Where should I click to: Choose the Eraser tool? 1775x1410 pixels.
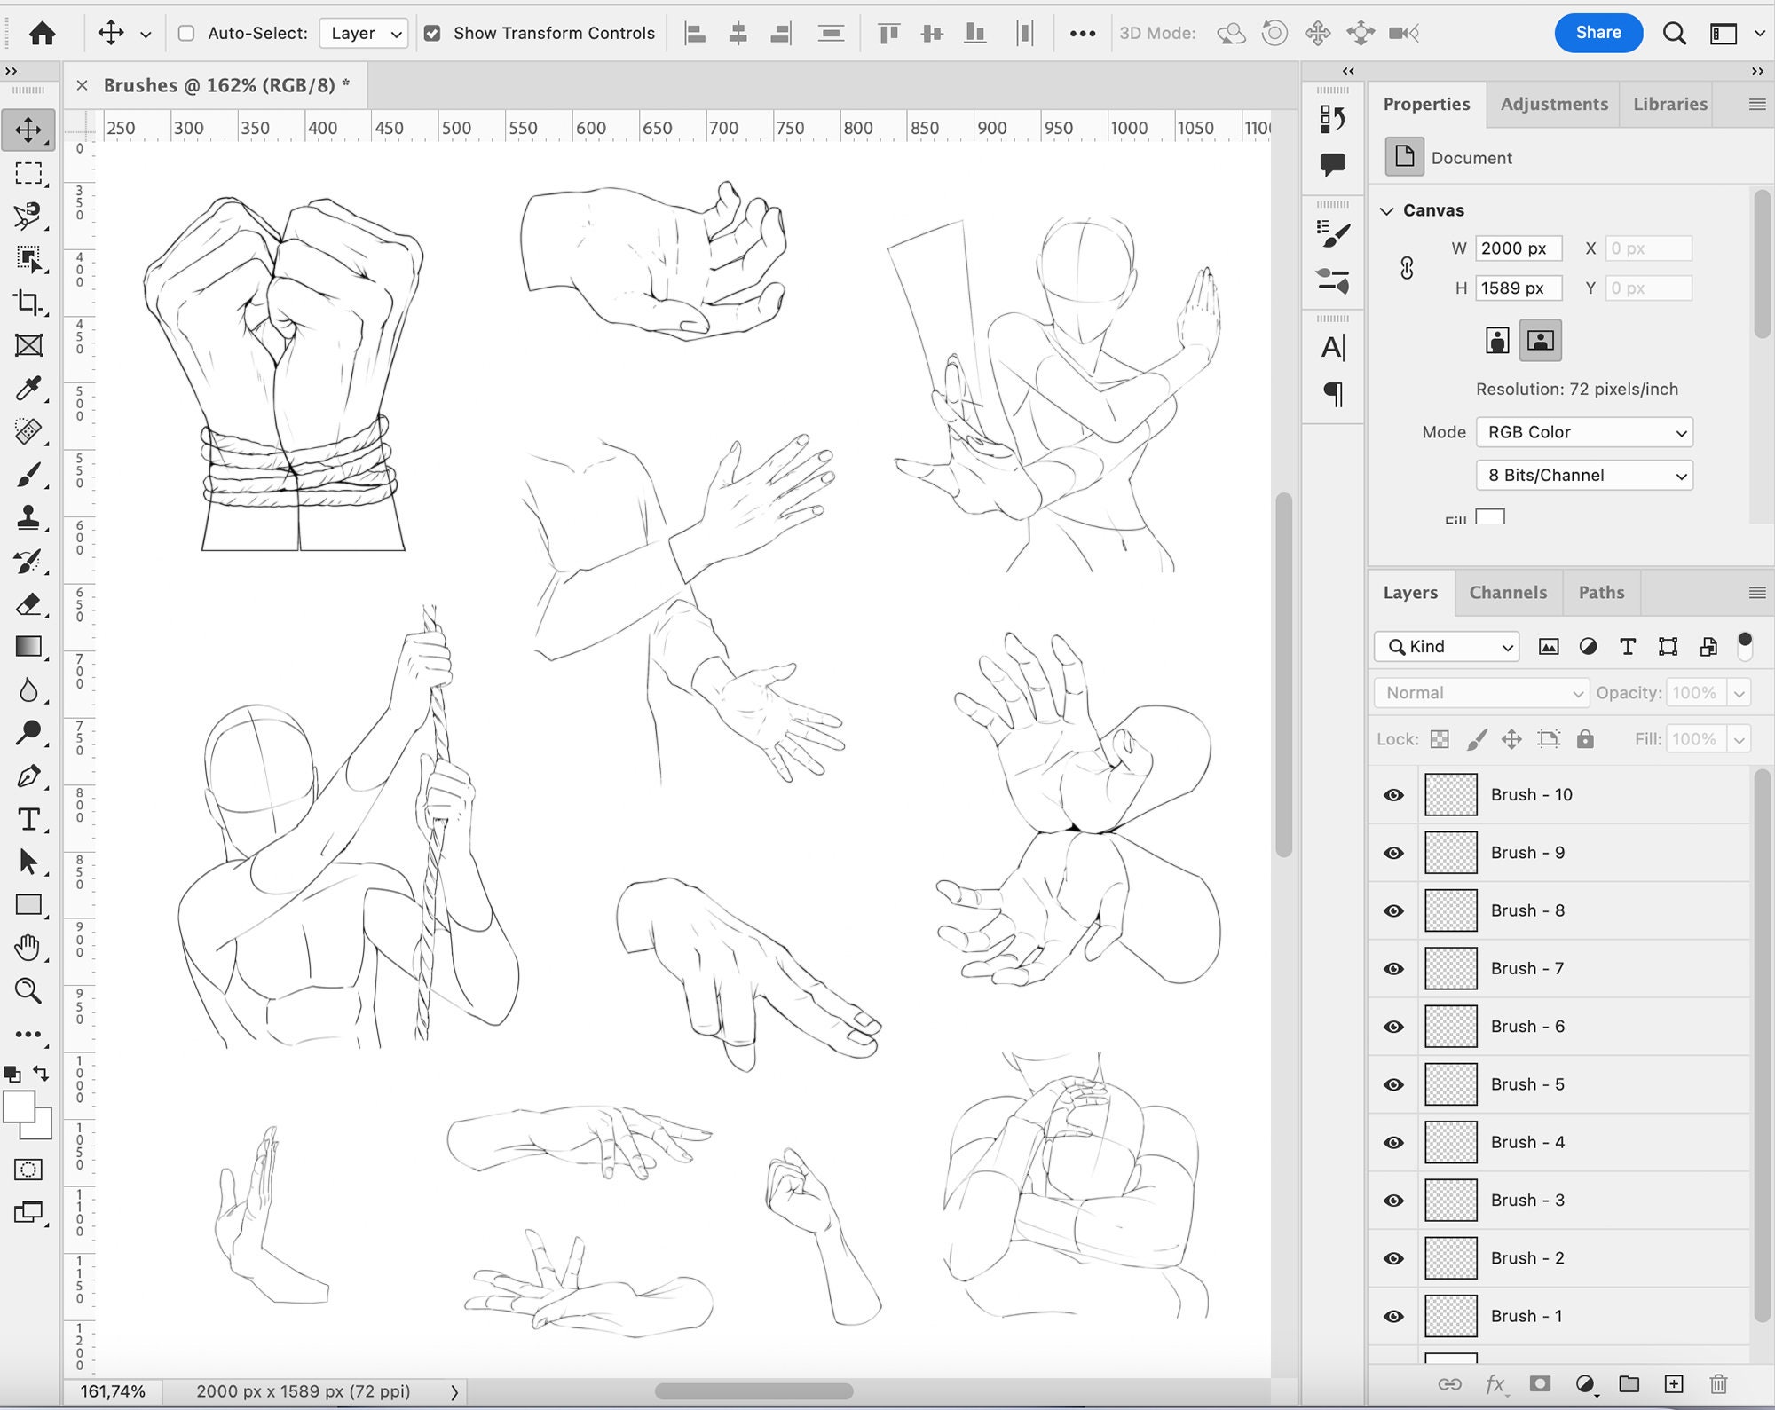click(29, 604)
